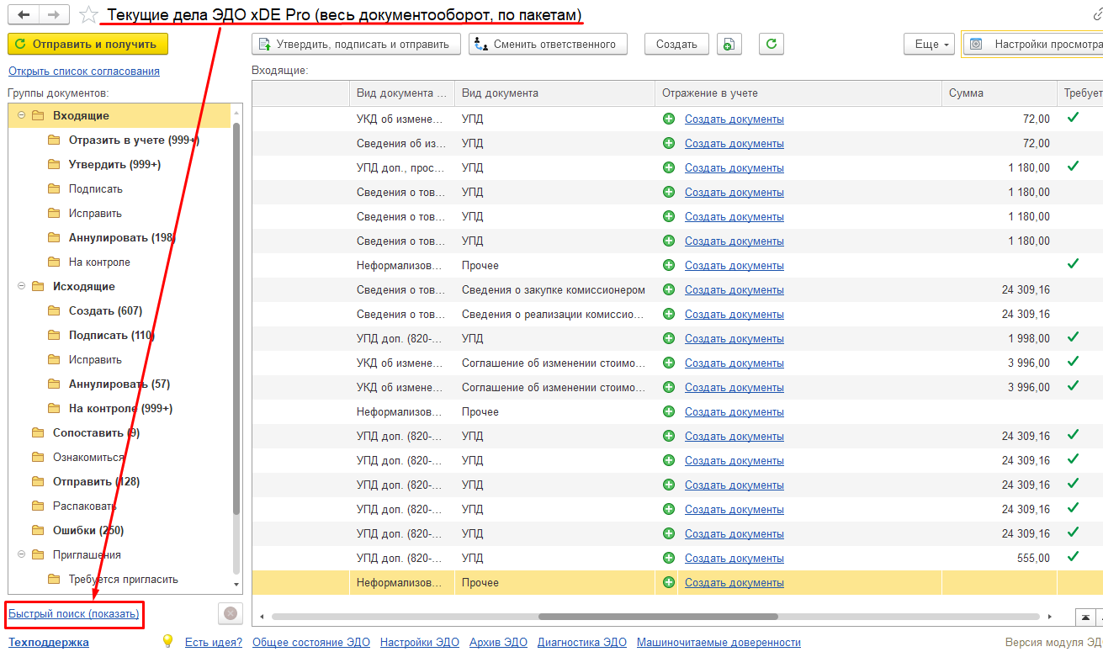Click the grey clear button beside quick search

(230, 614)
